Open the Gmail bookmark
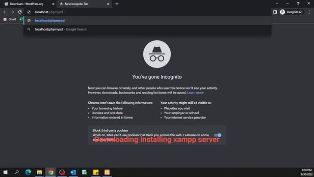This screenshot has width=314, height=177. [x=10, y=19]
